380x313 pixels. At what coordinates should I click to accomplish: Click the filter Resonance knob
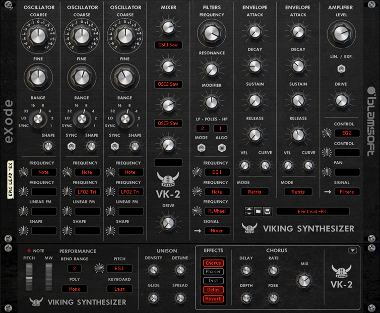[212, 70]
